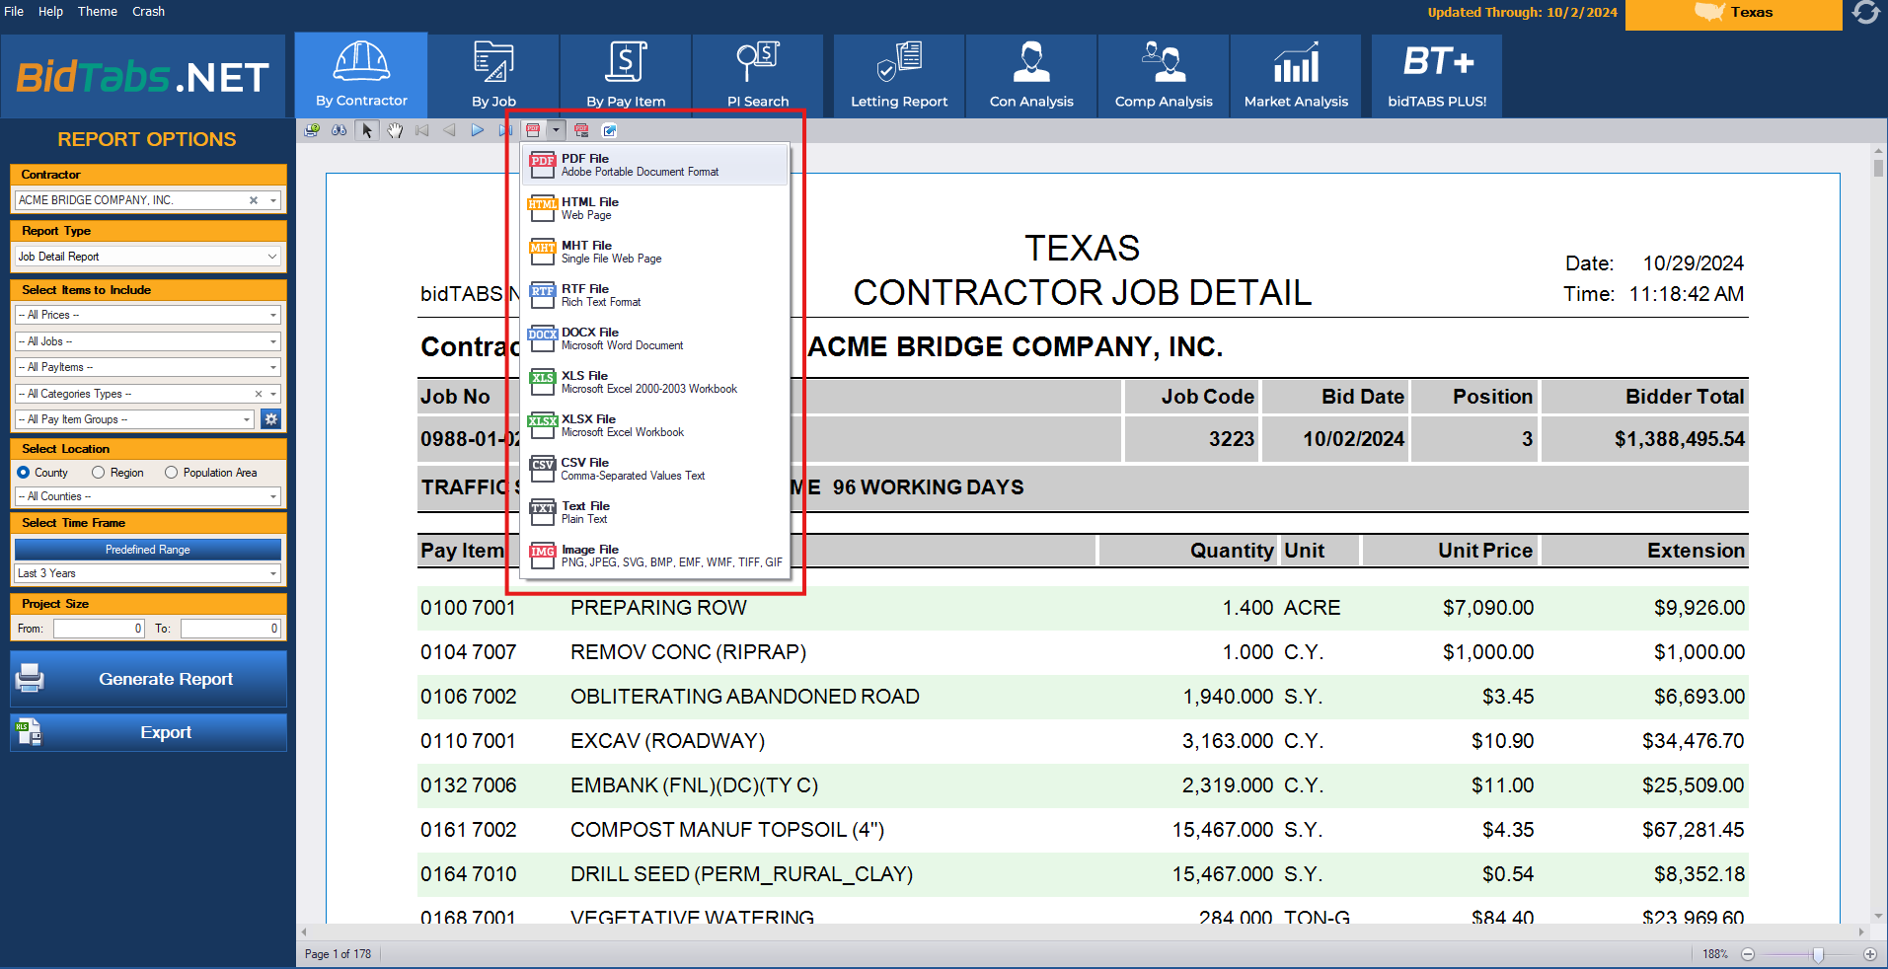
Task: Open the Last 3 Years dropdown
Action: (x=273, y=573)
